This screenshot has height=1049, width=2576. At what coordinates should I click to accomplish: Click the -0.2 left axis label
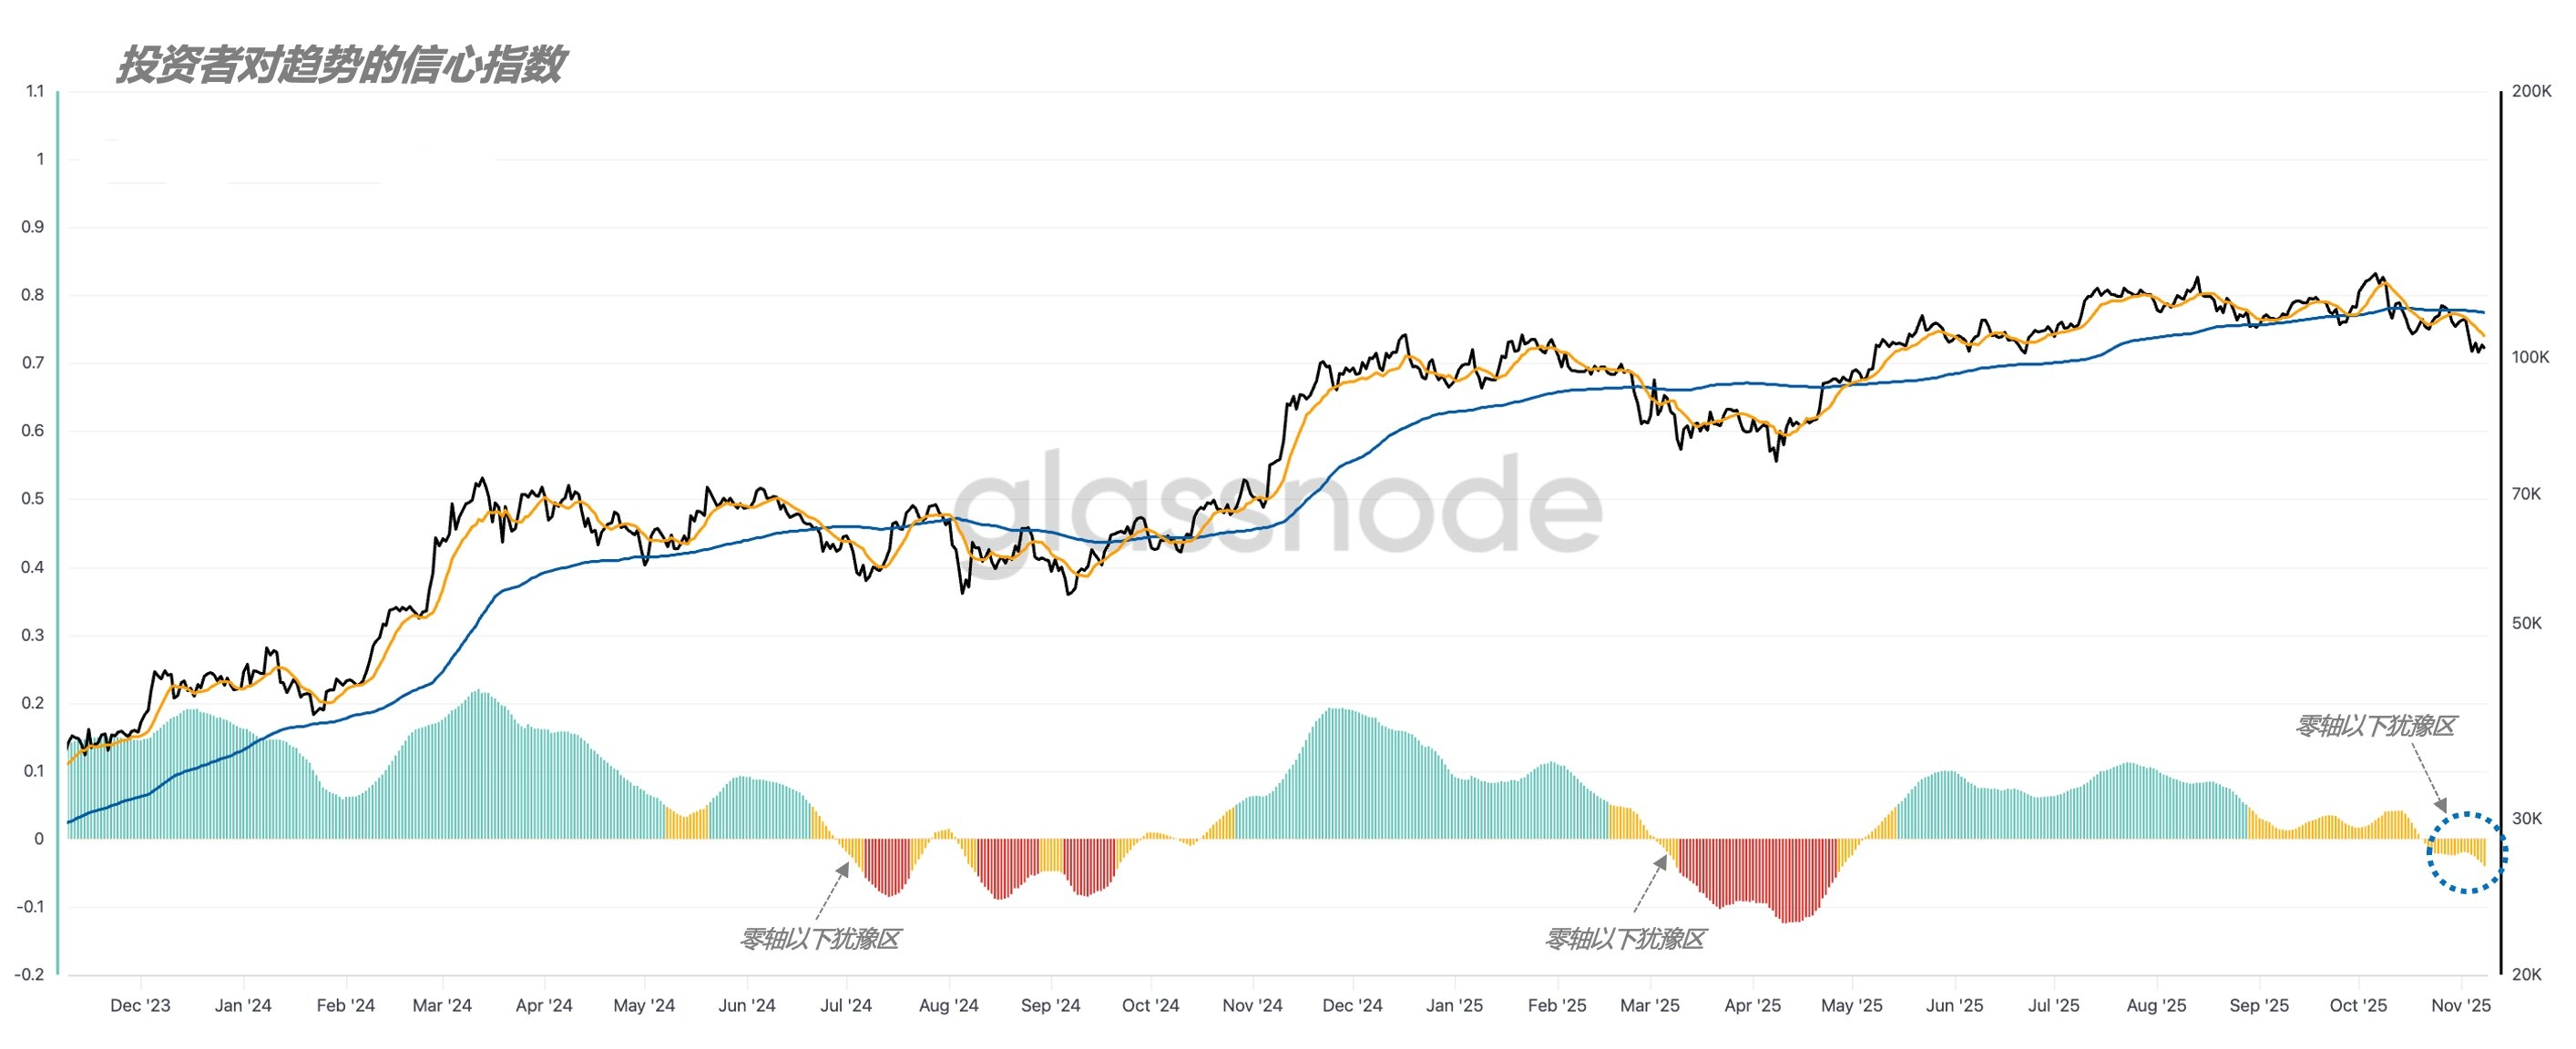tap(29, 974)
